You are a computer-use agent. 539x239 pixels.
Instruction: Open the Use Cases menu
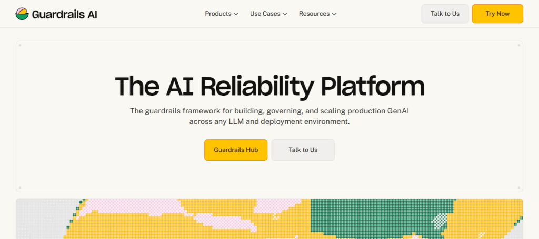[268, 14]
